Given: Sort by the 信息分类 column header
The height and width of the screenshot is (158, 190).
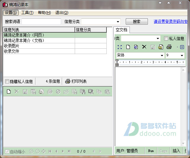Looking at the screenshot, I should 91,30.
